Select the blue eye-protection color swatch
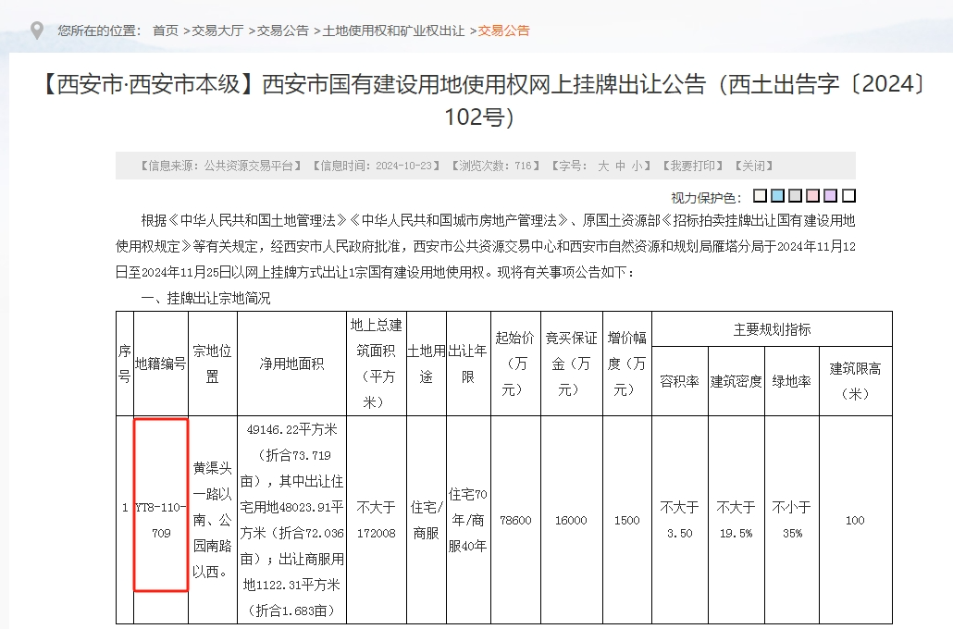This screenshot has width=953, height=629. click(x=775, y=195)
